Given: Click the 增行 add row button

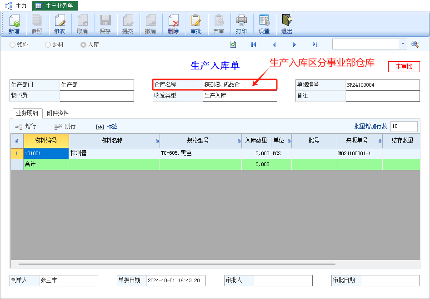Looking at the screenshot, I should click(x=26, y=127).
